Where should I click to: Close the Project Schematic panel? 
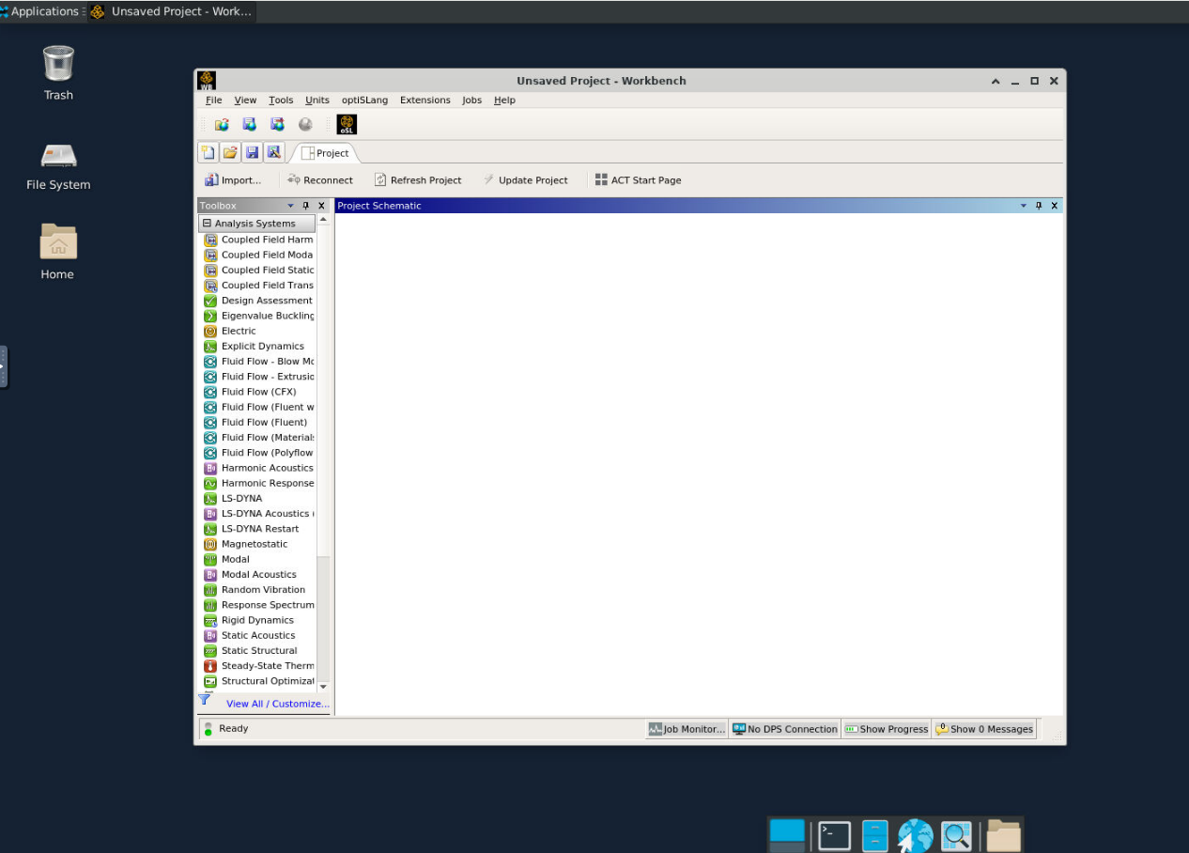click(x=1054, y=206)
